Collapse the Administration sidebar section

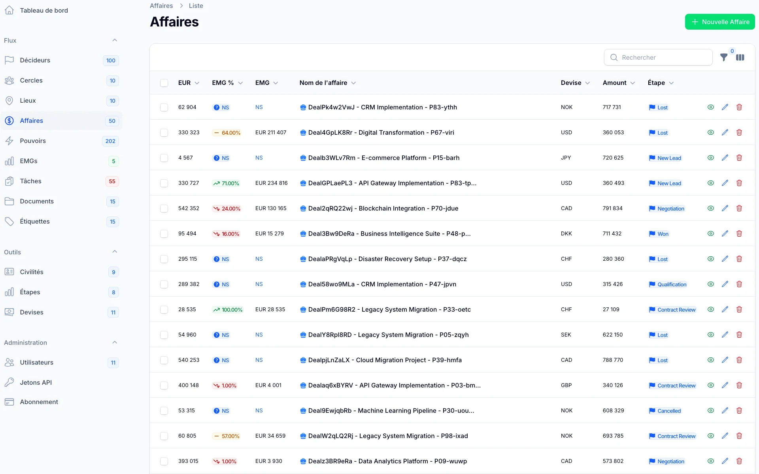(115, 342)
